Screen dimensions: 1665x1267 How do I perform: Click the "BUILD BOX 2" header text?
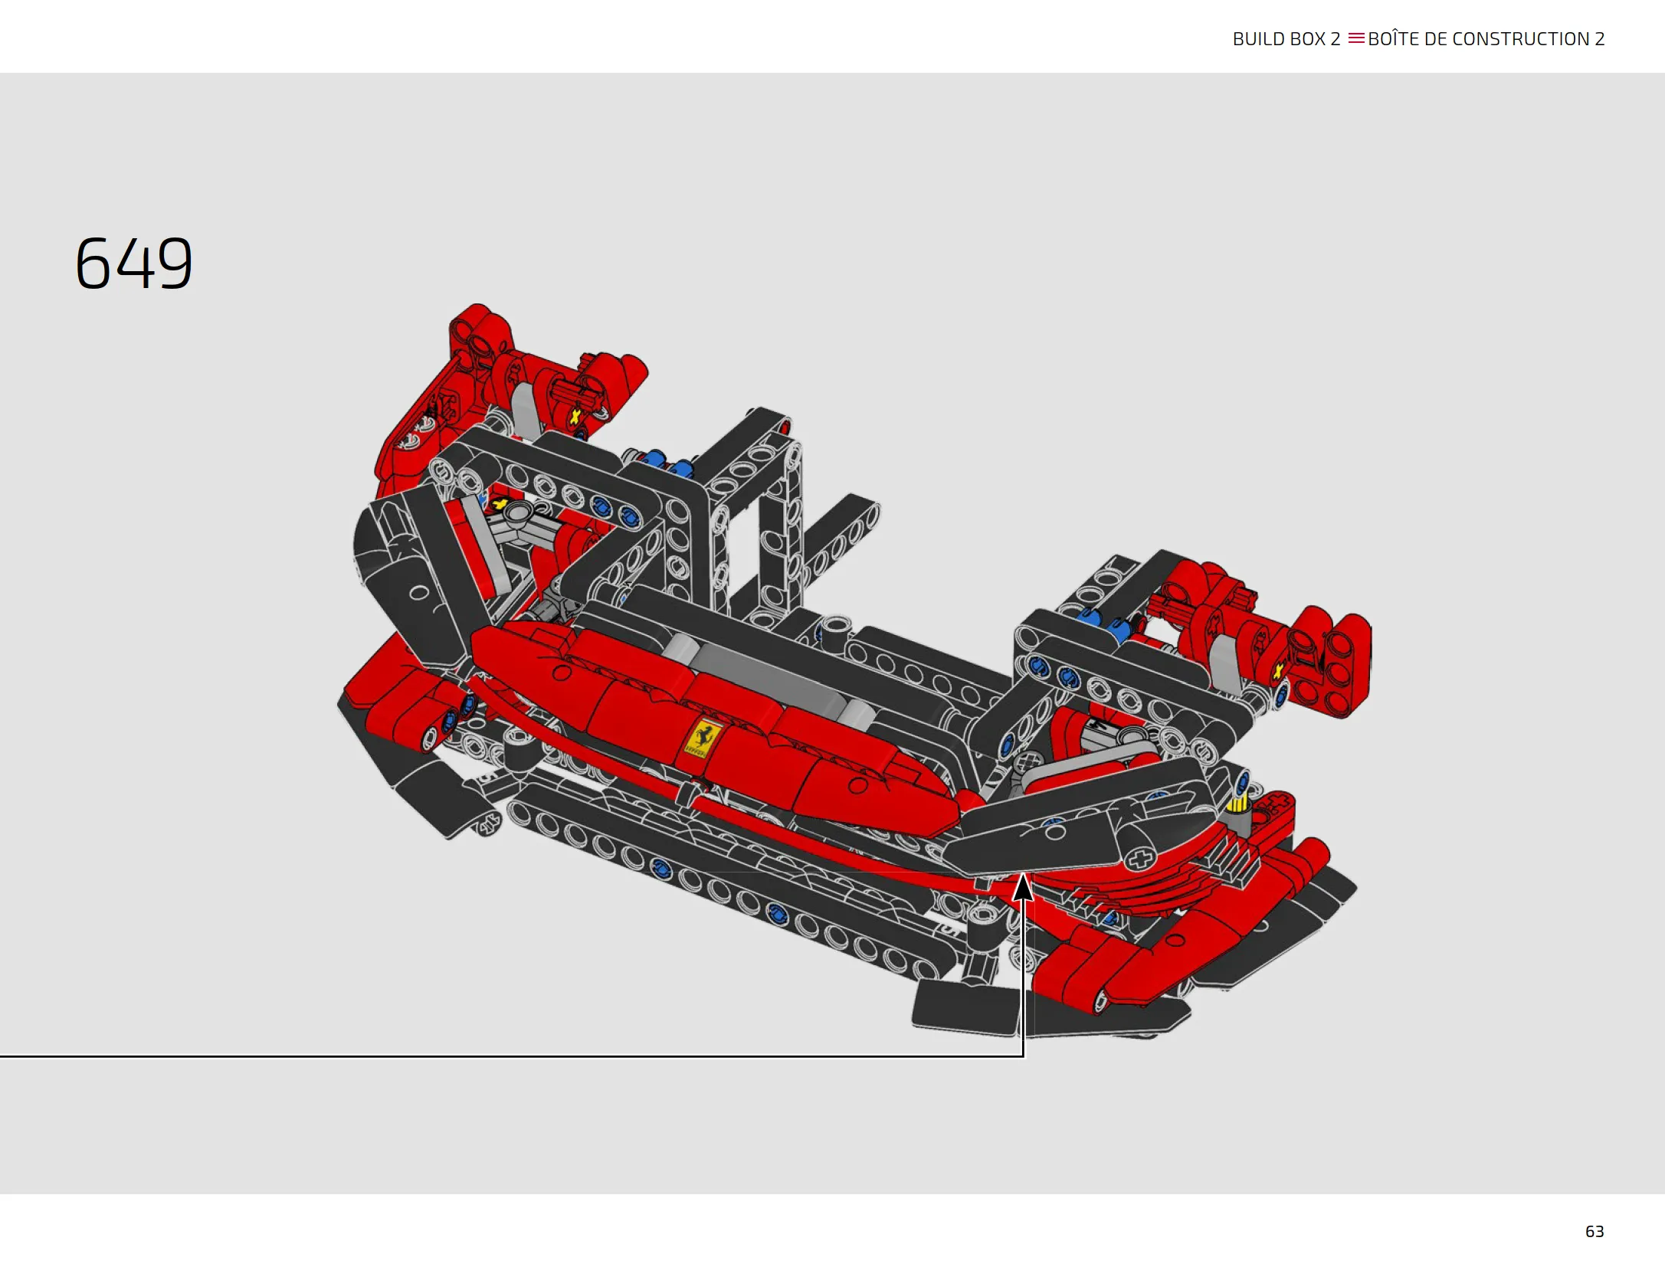pos(1286,39)
